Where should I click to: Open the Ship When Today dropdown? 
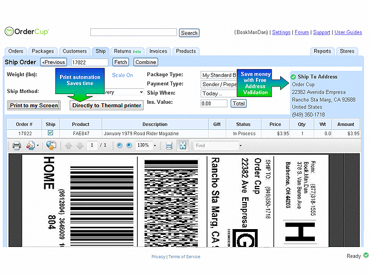[x=219, y=93]
